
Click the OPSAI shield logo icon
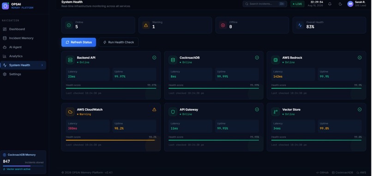[x=5, y=6]
